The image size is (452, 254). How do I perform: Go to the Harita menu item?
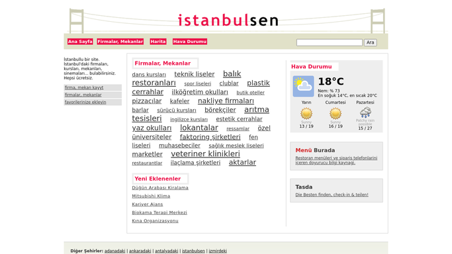158,42
